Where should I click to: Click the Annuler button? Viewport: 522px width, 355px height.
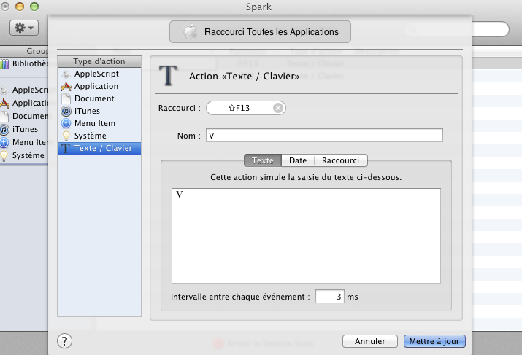click(370, 341)
